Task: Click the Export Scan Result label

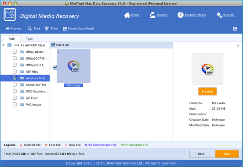Action: pyautogui.click(x=81, y=29)
